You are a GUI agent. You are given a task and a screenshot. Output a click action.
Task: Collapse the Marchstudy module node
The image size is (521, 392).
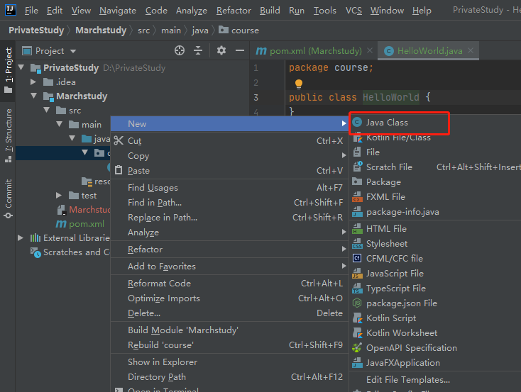[34, 96]
